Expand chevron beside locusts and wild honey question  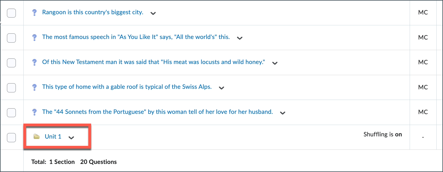[x=275, y=63]
